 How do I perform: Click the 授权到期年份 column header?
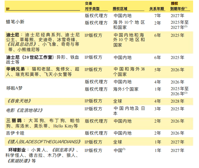179,6
